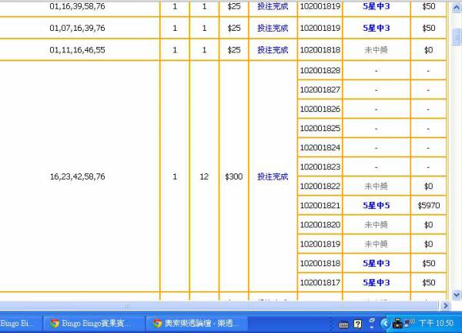Click 5星中5 result for draw 102001821

(x=376, y=206)
